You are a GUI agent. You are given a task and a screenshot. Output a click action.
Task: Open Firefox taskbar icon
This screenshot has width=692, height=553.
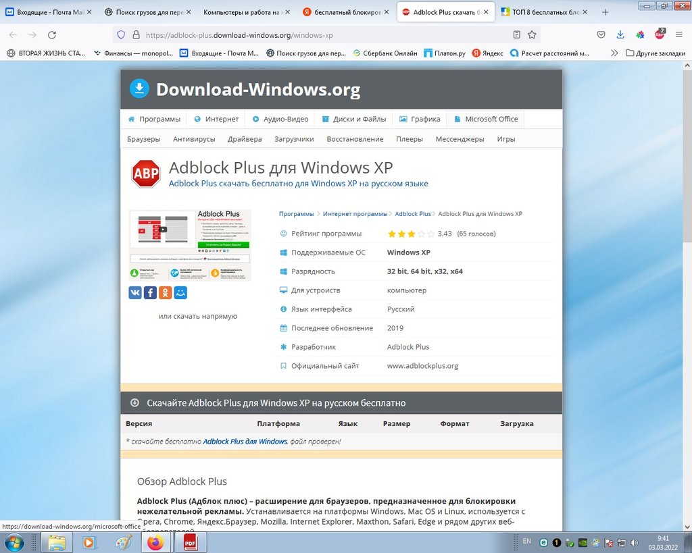[x=155, y=542]
